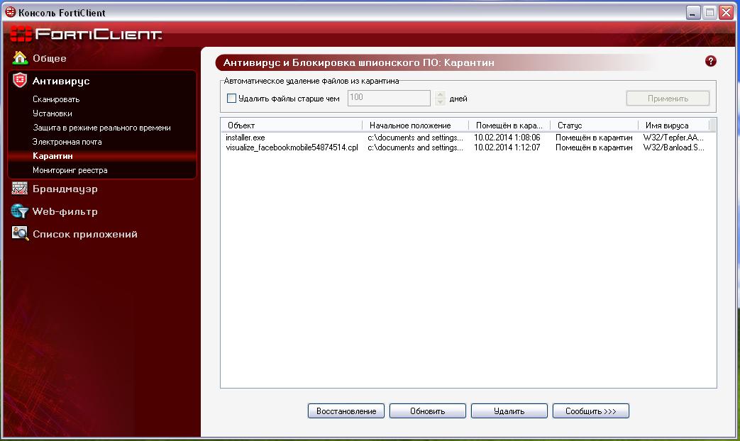The height and width of the screenshot is (441, 740).
Task: Sort by the Объект column header
Action: click(292, 125)
